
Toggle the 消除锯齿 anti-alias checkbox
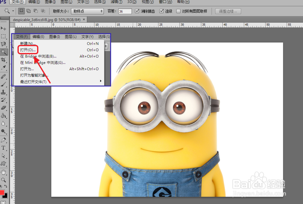(137, 11)
